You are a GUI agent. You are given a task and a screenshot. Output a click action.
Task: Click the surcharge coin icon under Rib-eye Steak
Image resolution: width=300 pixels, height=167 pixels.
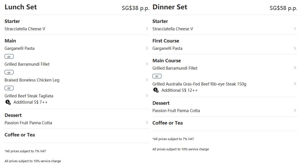(x=156, y=90)
